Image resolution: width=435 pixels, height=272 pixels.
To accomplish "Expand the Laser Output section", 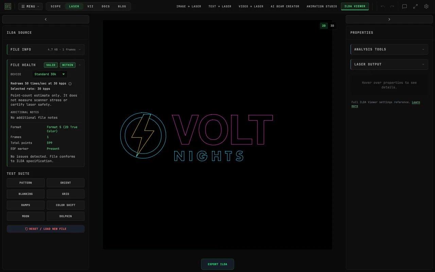I will [389, 64].
